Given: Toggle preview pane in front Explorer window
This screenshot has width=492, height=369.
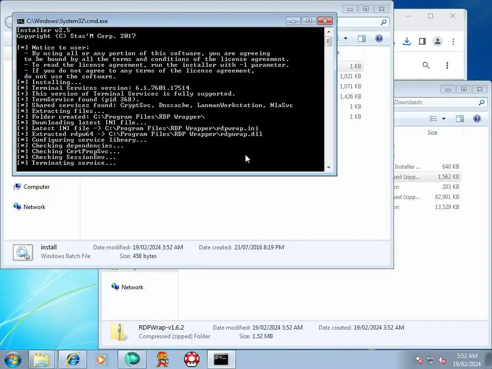Looking at the screenshot, I should (362, 38).
